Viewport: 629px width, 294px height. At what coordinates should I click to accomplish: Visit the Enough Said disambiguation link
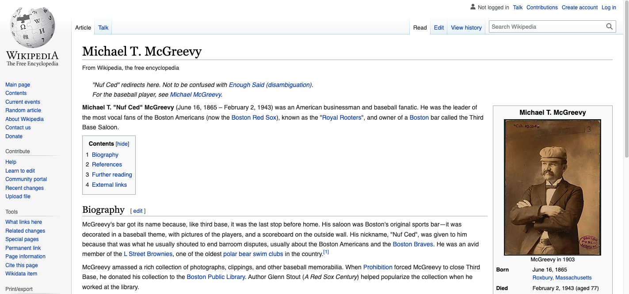[x=270, y=84]
